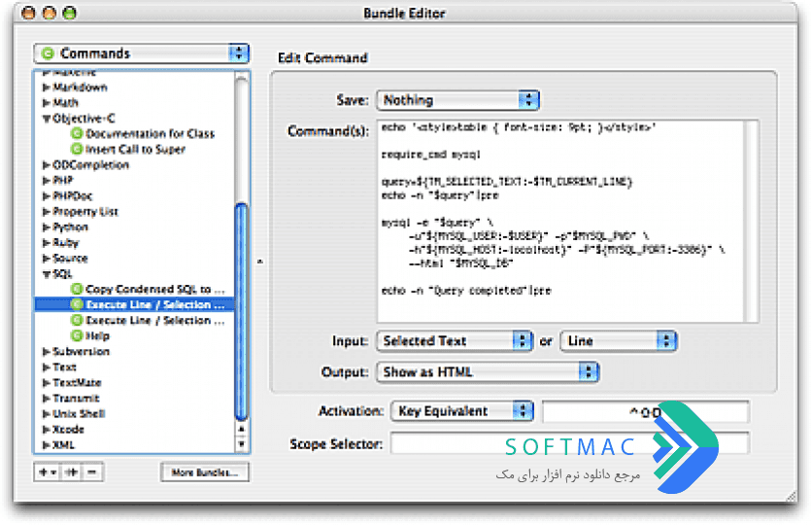Expand the Xcode bundle

coord(46,429)
